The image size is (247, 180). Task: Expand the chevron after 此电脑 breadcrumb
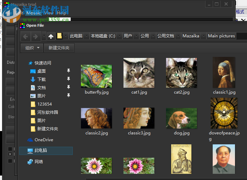(x=86, y=36)
